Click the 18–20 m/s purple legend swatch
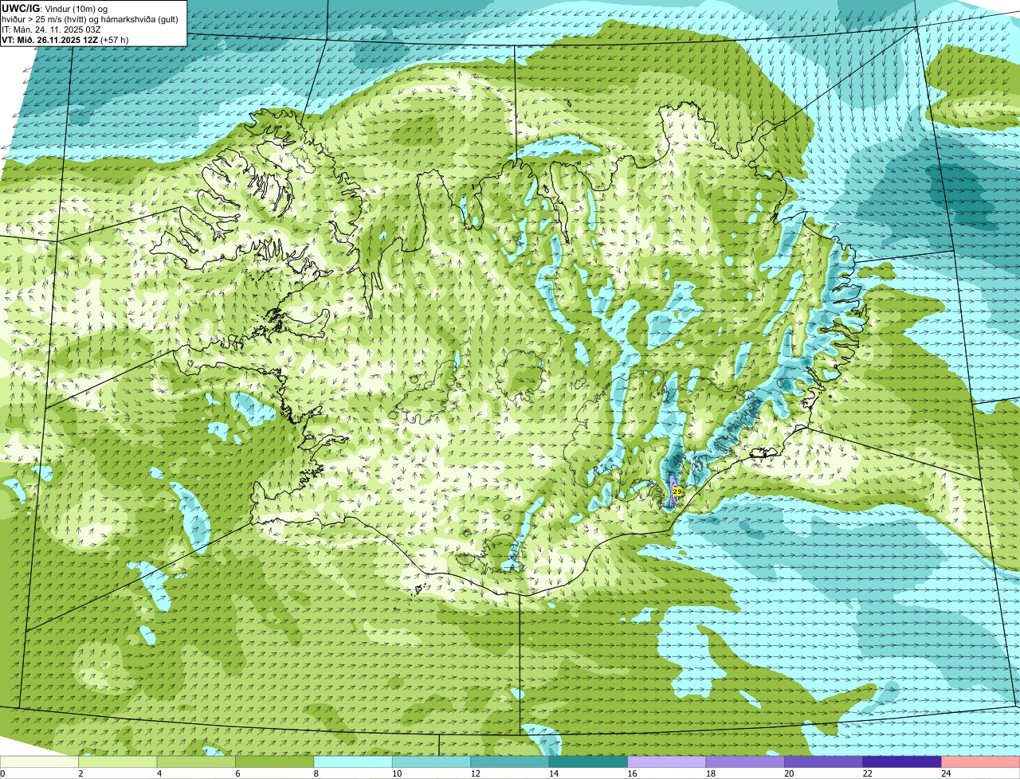Image resolution: width=1020 pixels, height=779 pixels. click(x=746, y=761)
